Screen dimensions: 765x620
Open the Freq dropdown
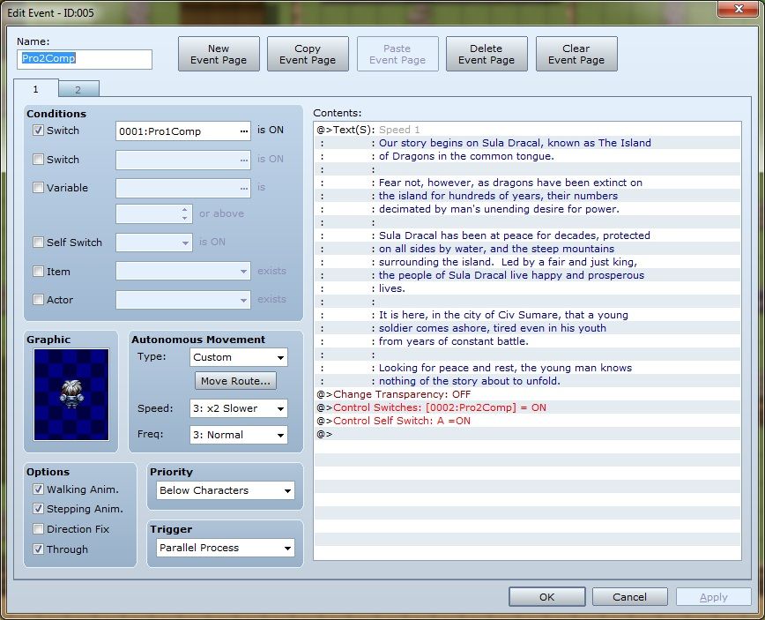239,435
